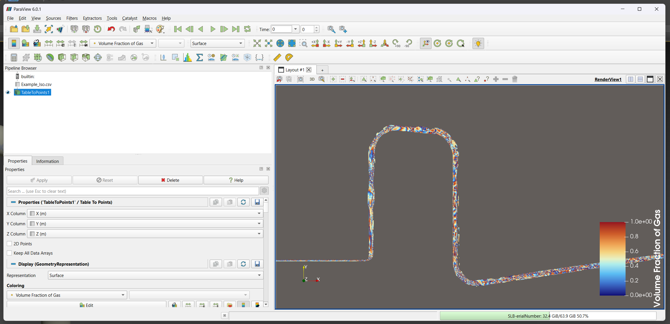Screen dimensions: 670x324
Task: Open the Ruler measurement tool
Action: point(277,57)
